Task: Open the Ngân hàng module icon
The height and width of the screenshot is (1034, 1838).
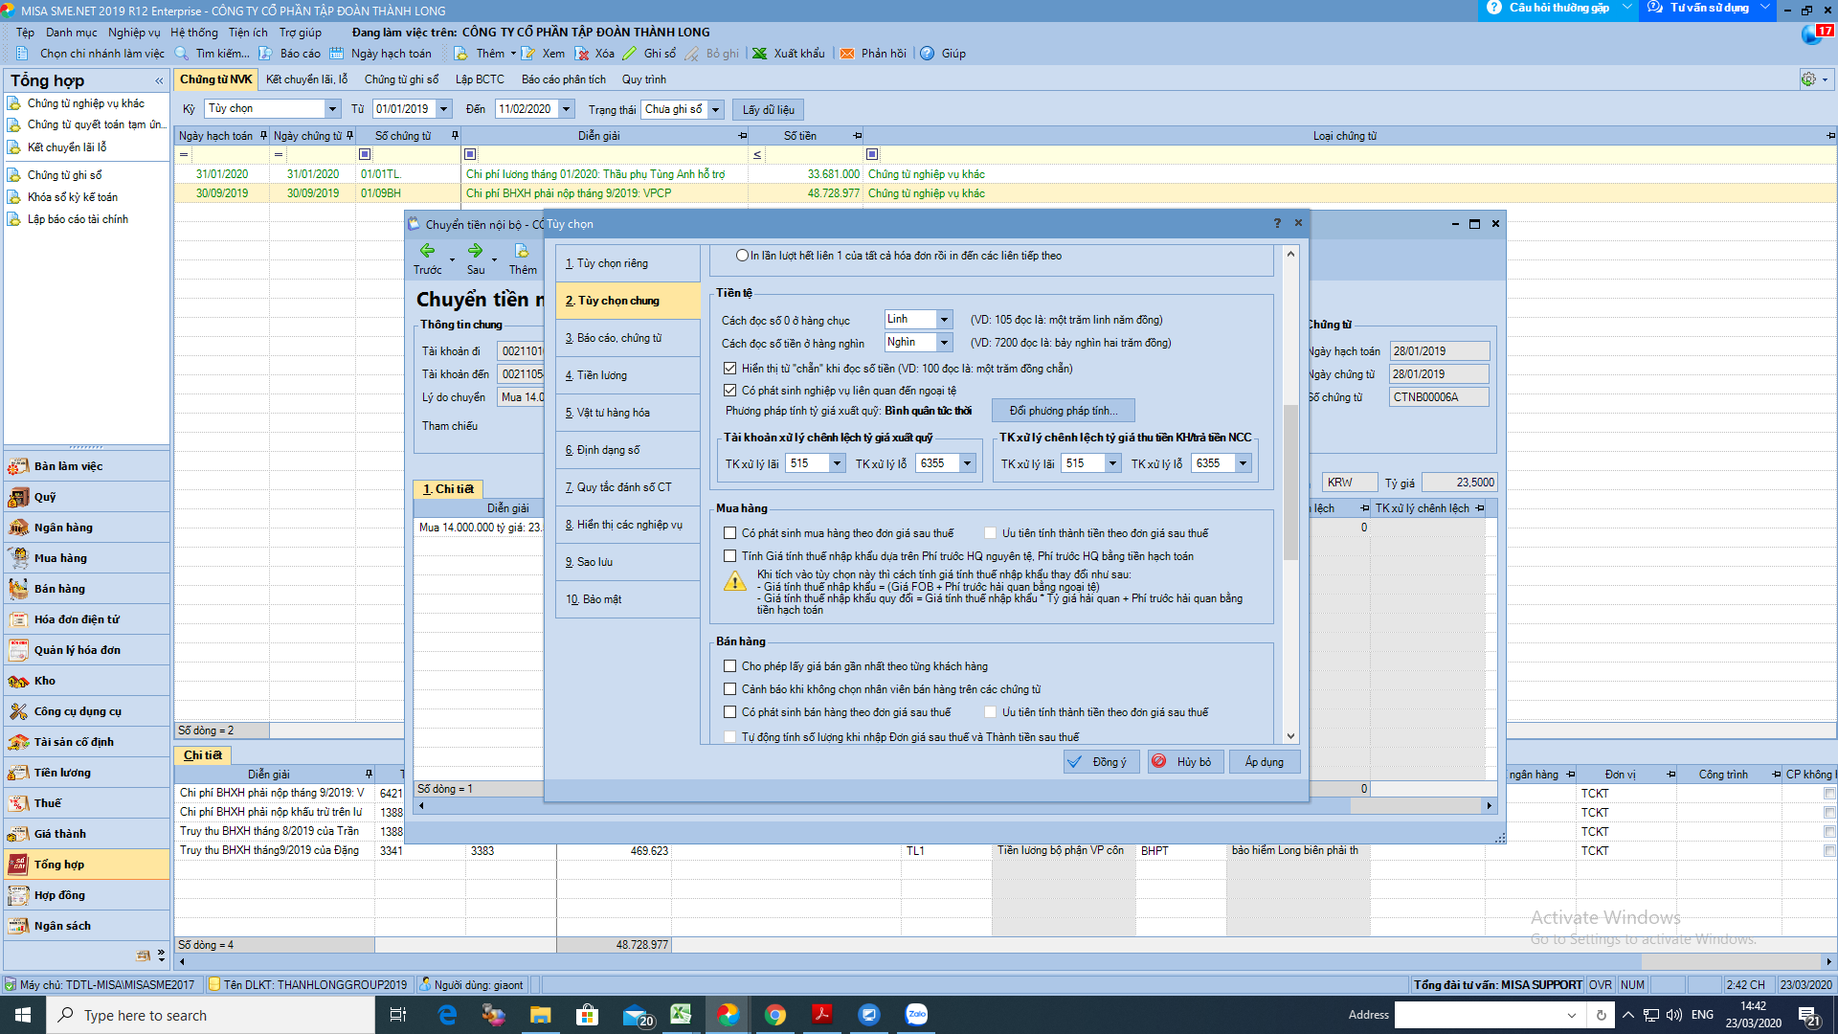Action: click(x=18, y=528)
